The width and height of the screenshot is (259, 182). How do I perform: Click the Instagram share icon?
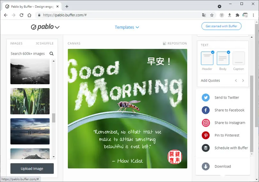(x=206, y=123)
